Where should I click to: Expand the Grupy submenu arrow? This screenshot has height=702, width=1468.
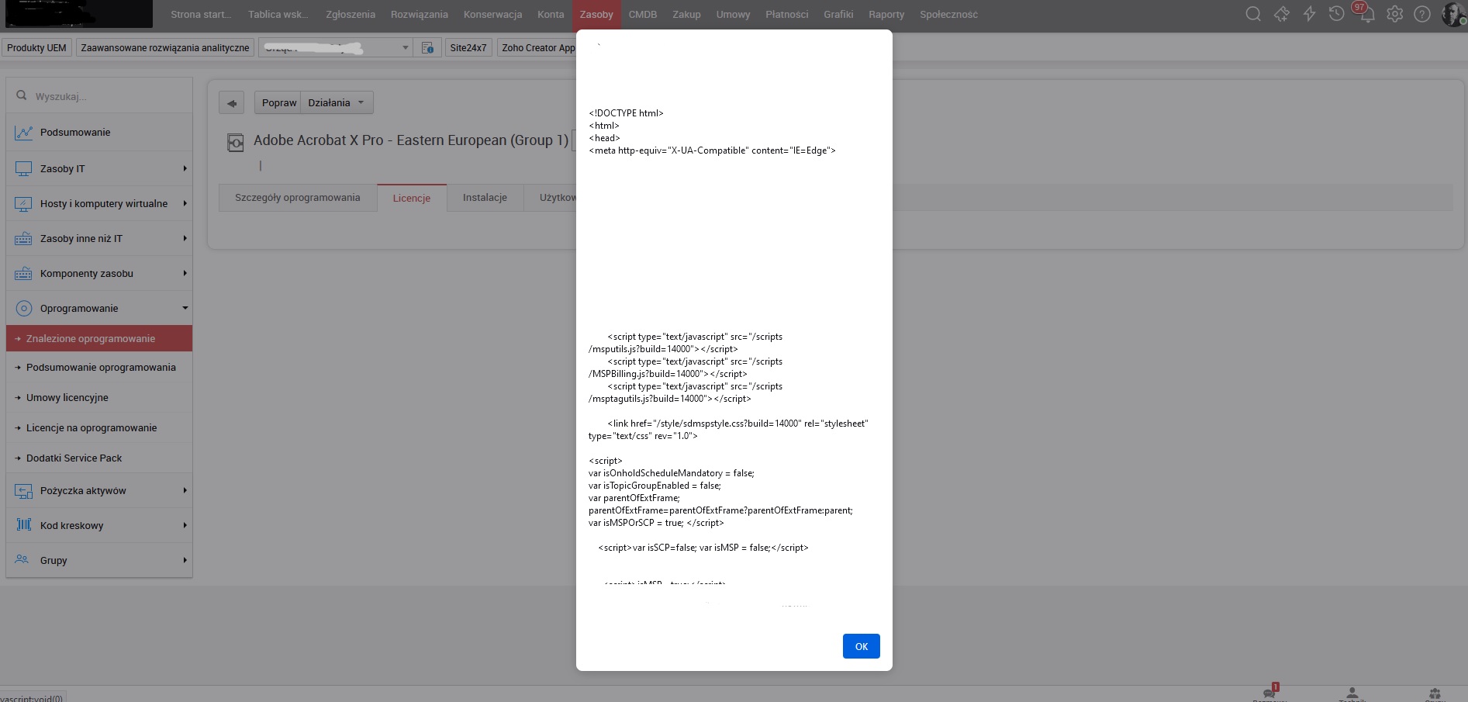point(185,560)
